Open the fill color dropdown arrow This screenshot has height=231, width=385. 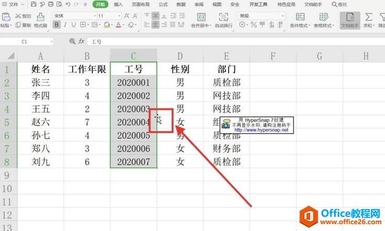[112, 25]
